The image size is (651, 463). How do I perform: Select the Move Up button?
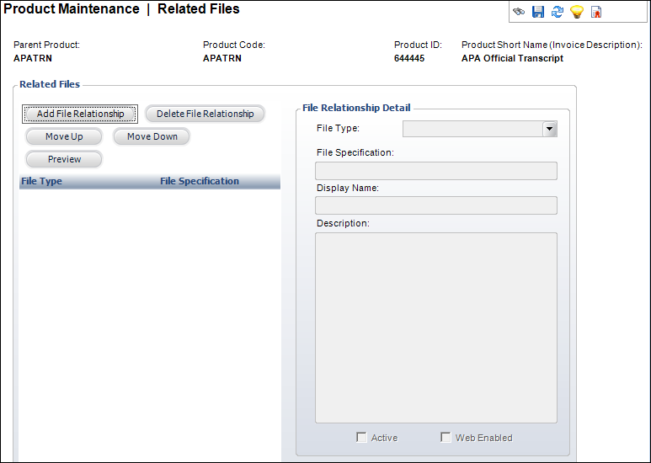coord(64,136)
